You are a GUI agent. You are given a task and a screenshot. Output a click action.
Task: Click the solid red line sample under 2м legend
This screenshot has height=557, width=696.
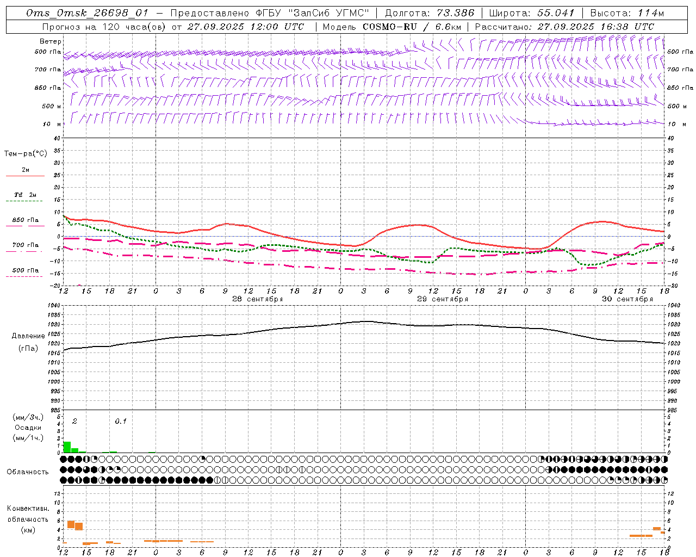point(25,176)
